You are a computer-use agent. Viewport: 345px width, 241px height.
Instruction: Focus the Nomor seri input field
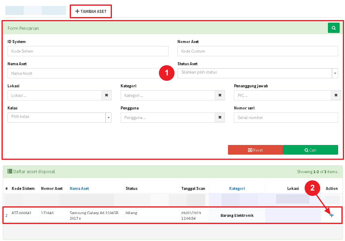click(286, 118)
